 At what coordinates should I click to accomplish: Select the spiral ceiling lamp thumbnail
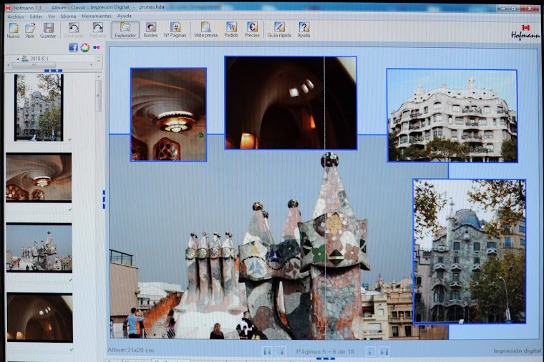pyautogui.click(x=39, y=177)
